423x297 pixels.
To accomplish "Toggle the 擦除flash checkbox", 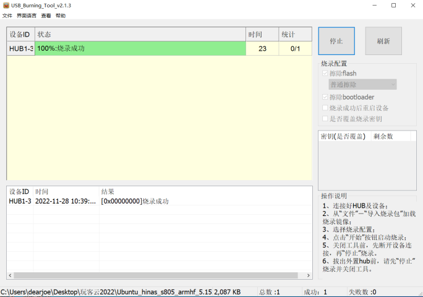I will click(x=325, y=74).
